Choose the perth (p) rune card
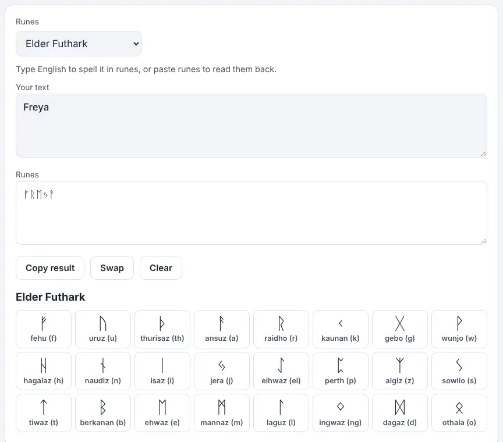This screenshot has width=503, height=442. pos(341,371)
